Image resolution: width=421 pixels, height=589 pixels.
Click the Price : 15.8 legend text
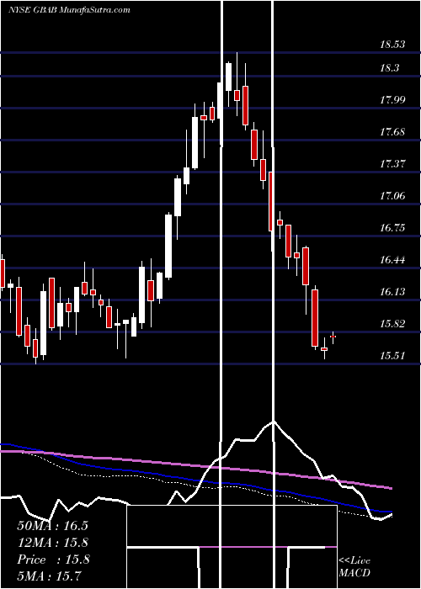(x=53, y=560)
